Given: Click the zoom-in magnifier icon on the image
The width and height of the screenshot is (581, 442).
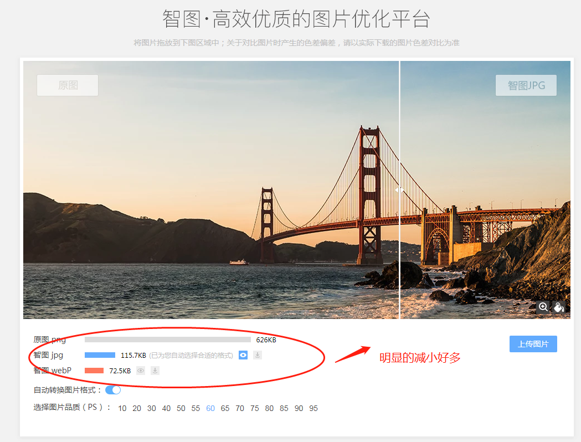Looking at the screenshot, I should [x=543, y=307].
